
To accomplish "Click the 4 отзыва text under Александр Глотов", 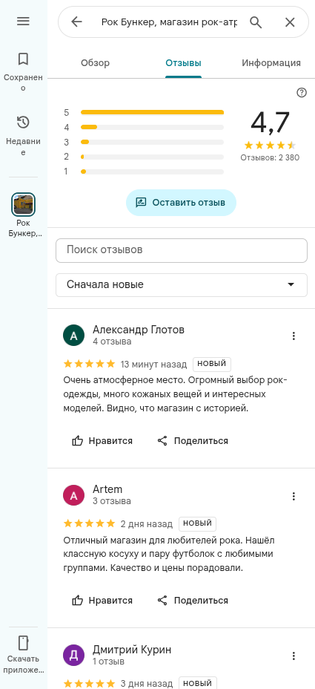I will pos(112,342).
